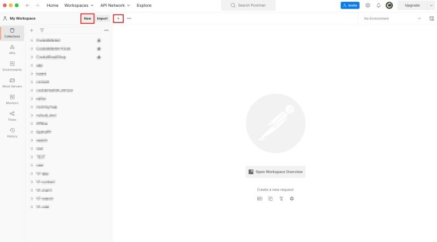Select Environments in the sidebar

pos(12,66)
